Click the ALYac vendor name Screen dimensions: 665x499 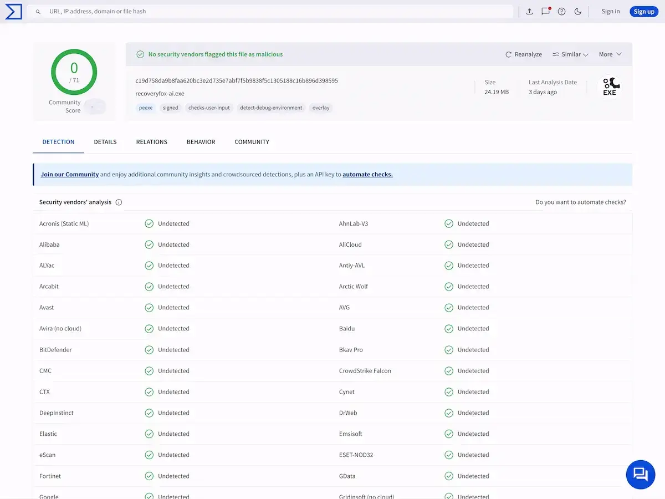pyautogui.click(x=47, y=266)
